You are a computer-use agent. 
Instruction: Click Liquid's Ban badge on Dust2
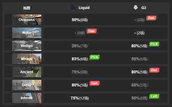click(x=95, y=83)
